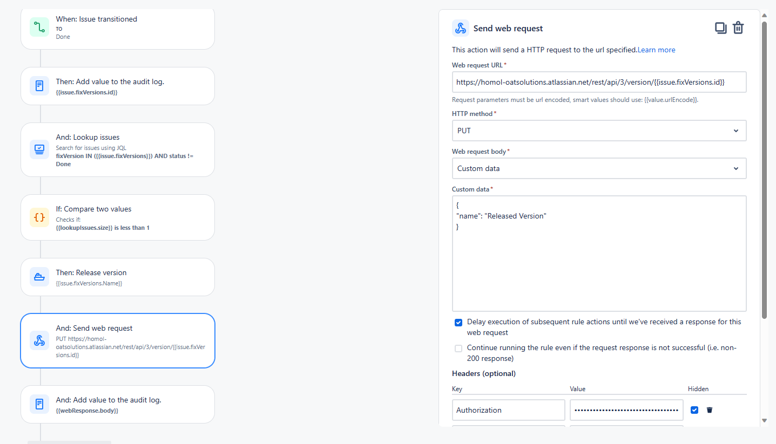Open the Learn more link

tap(656, 49)
